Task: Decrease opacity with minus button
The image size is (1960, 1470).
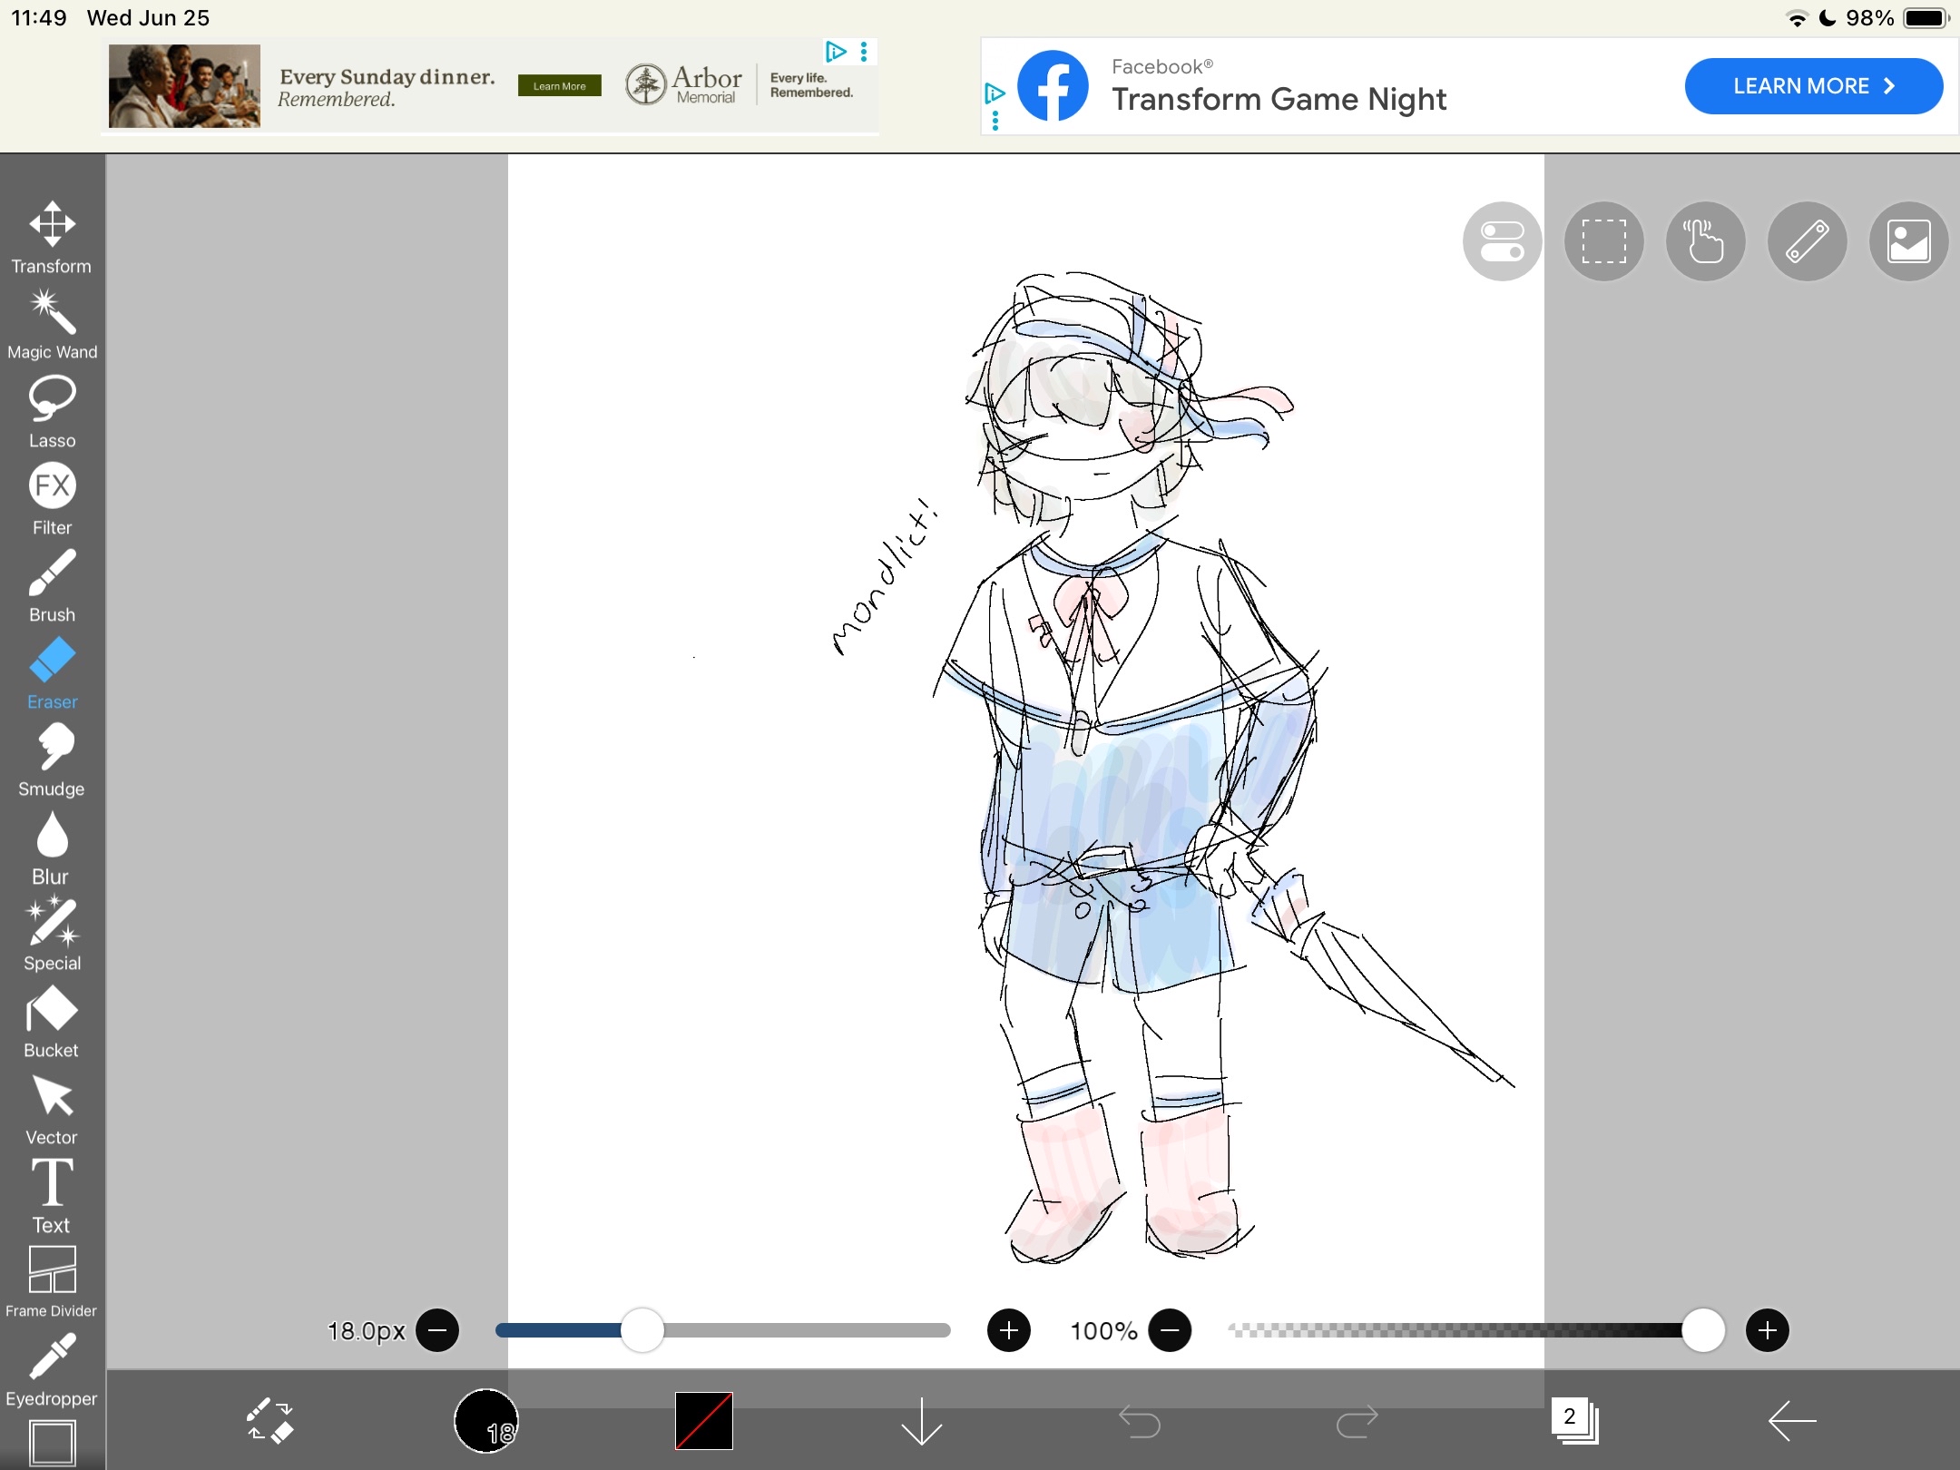Action: (1171, 1330)
